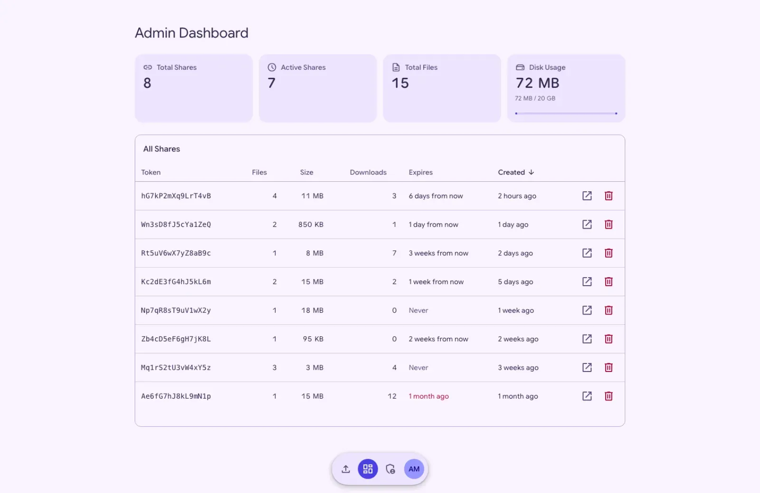Click the Active Shares clock icon
Viewport: 760px width, 493px height.
(x=272, y=67)
